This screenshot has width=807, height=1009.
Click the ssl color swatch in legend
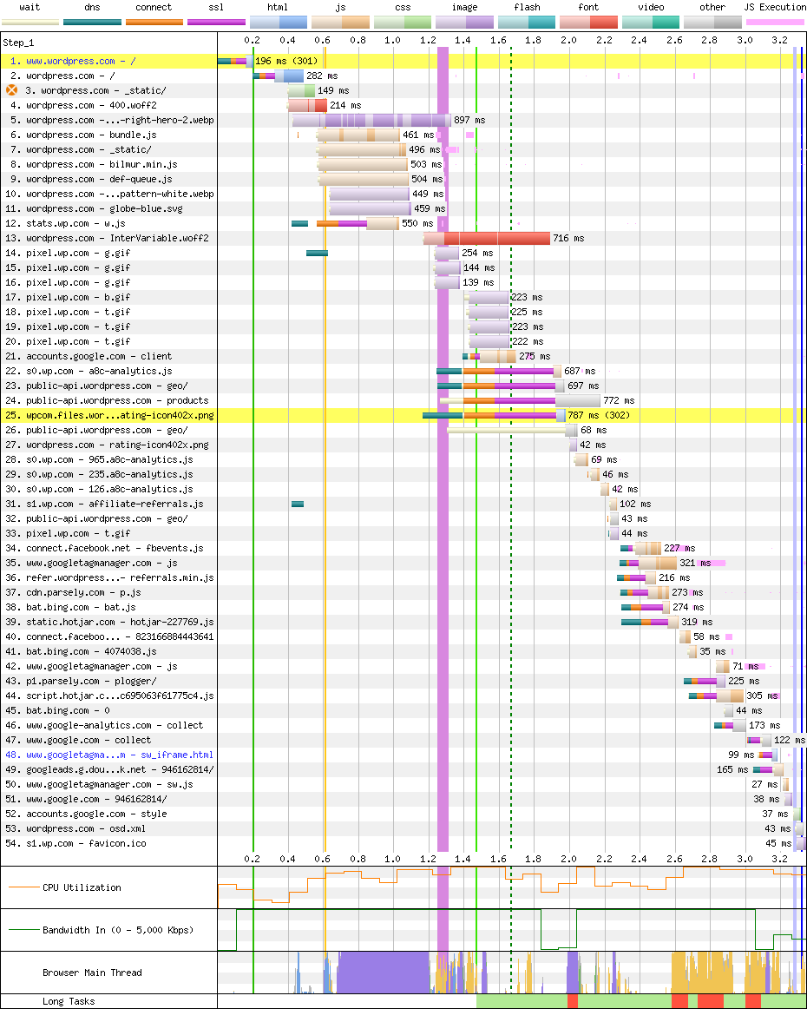(x=216, y=22)
